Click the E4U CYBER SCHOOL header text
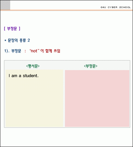 116,7
